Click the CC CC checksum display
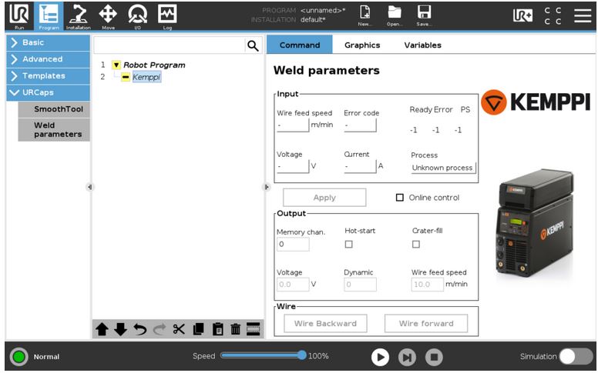 (x=553, y=15)
